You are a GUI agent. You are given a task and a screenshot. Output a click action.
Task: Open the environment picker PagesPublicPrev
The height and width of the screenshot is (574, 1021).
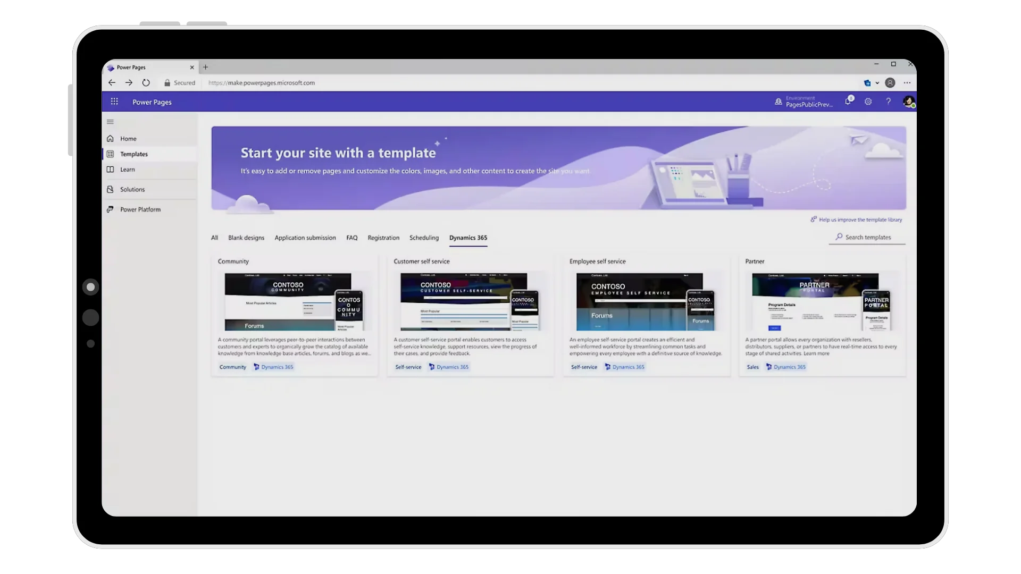pos(804,102)
